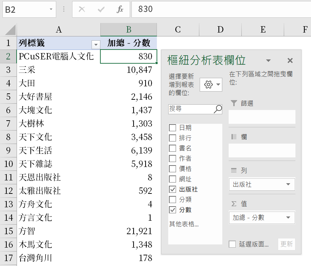Select cell with PCuSER電腦人文化
This screenshot has height=266, width=311.
59,56
